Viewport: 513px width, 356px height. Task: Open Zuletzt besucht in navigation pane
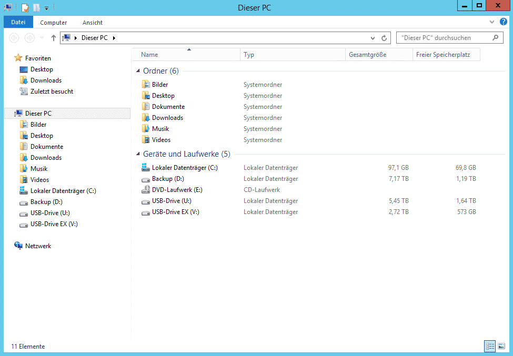point(52,91)
